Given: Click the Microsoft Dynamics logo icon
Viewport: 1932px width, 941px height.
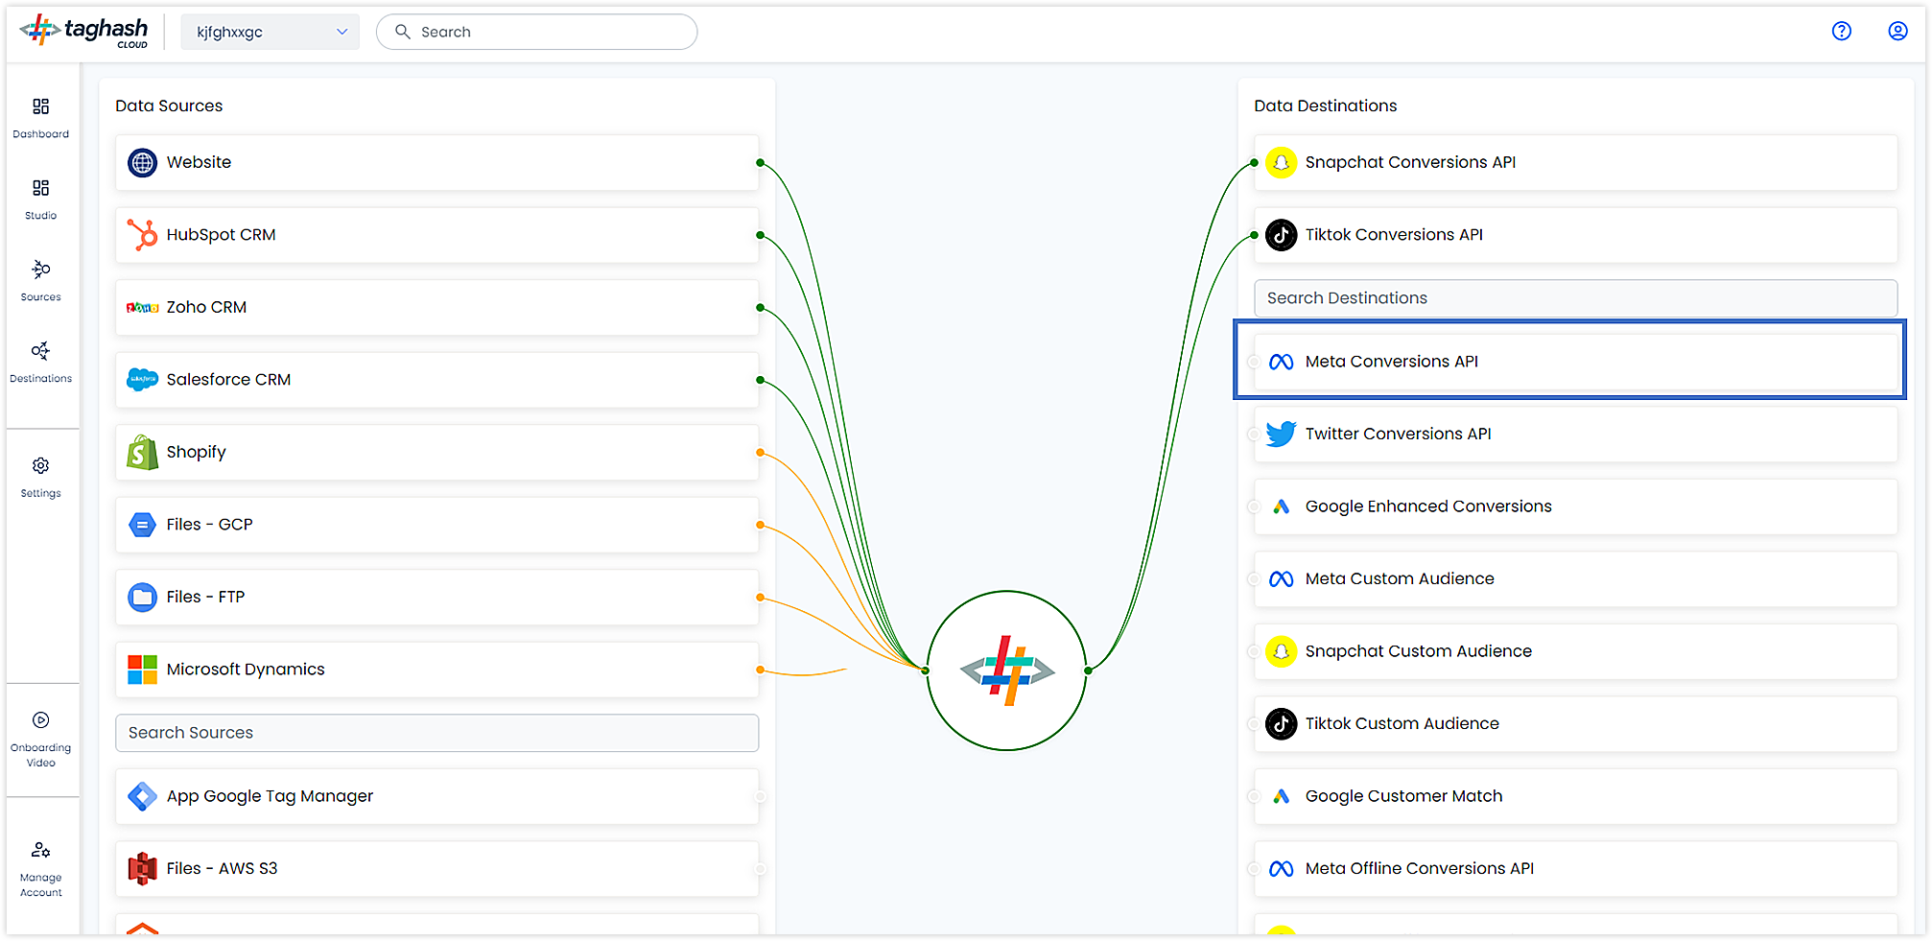Looking at the screenshot, I should 143,670.
